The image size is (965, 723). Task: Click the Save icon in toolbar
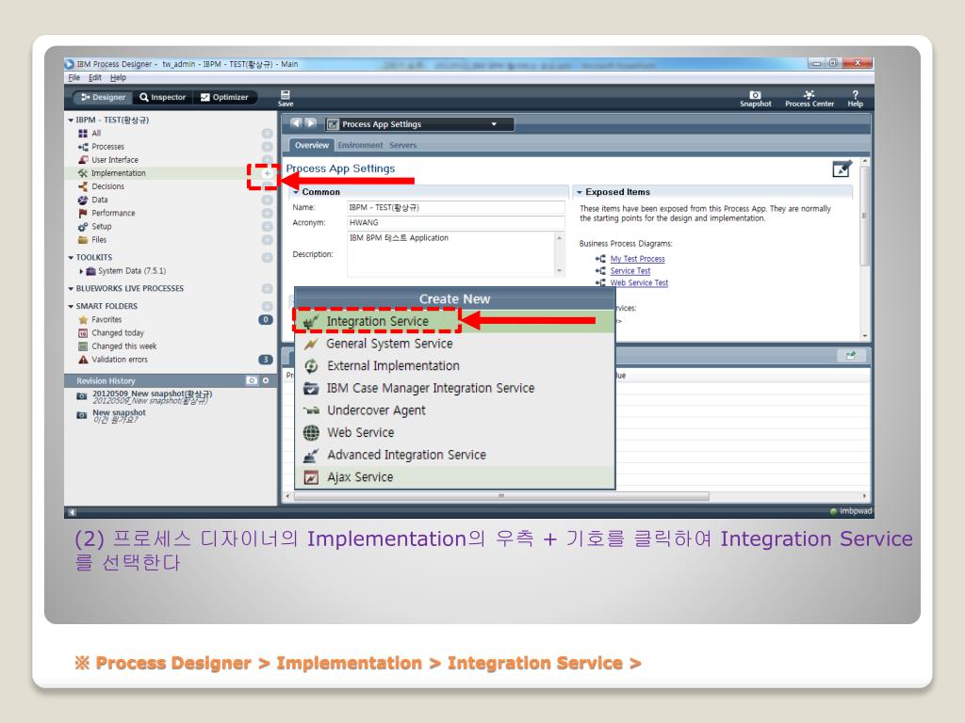click(285, 98)
